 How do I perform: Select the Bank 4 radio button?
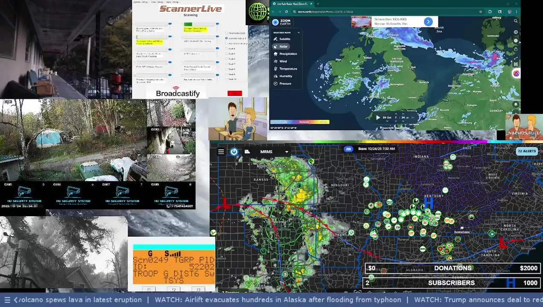pyautogui.click(x=227, y=49)
